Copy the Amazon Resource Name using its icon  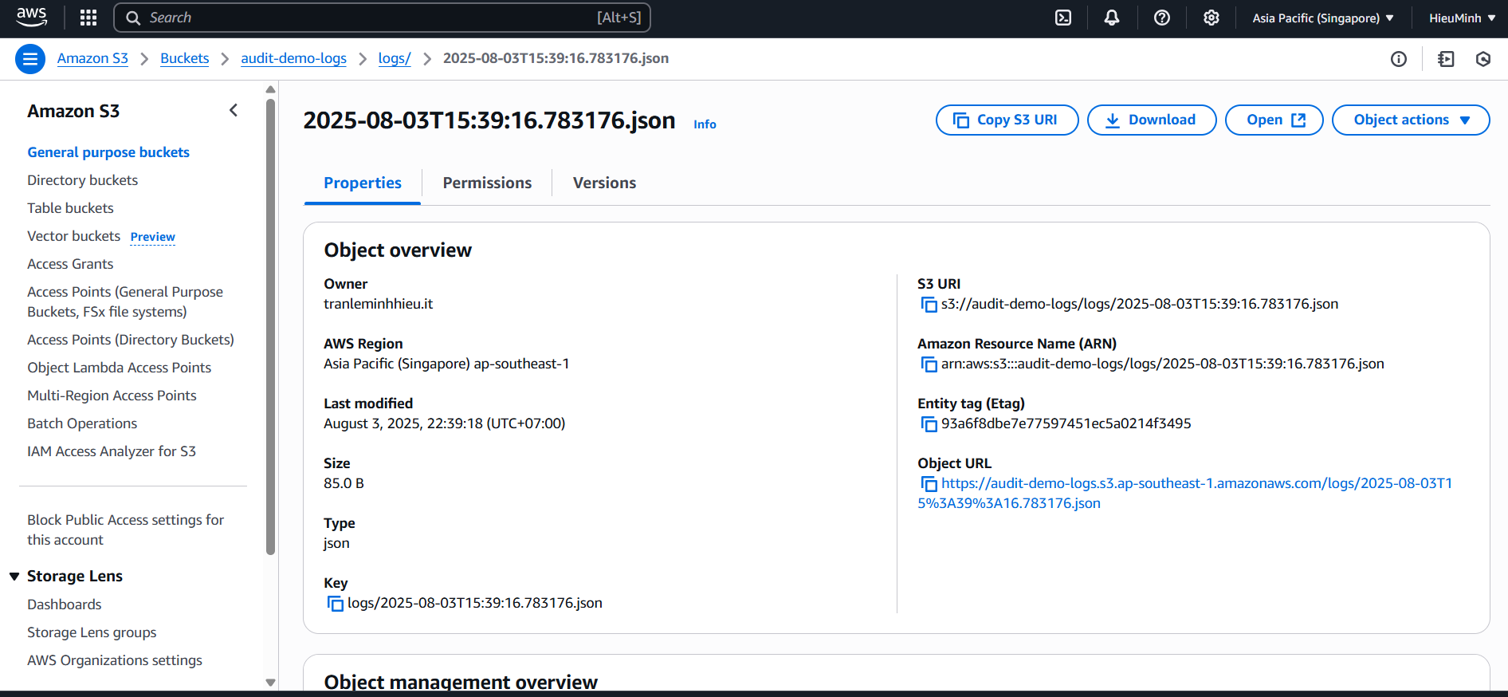tap(929, 364)
